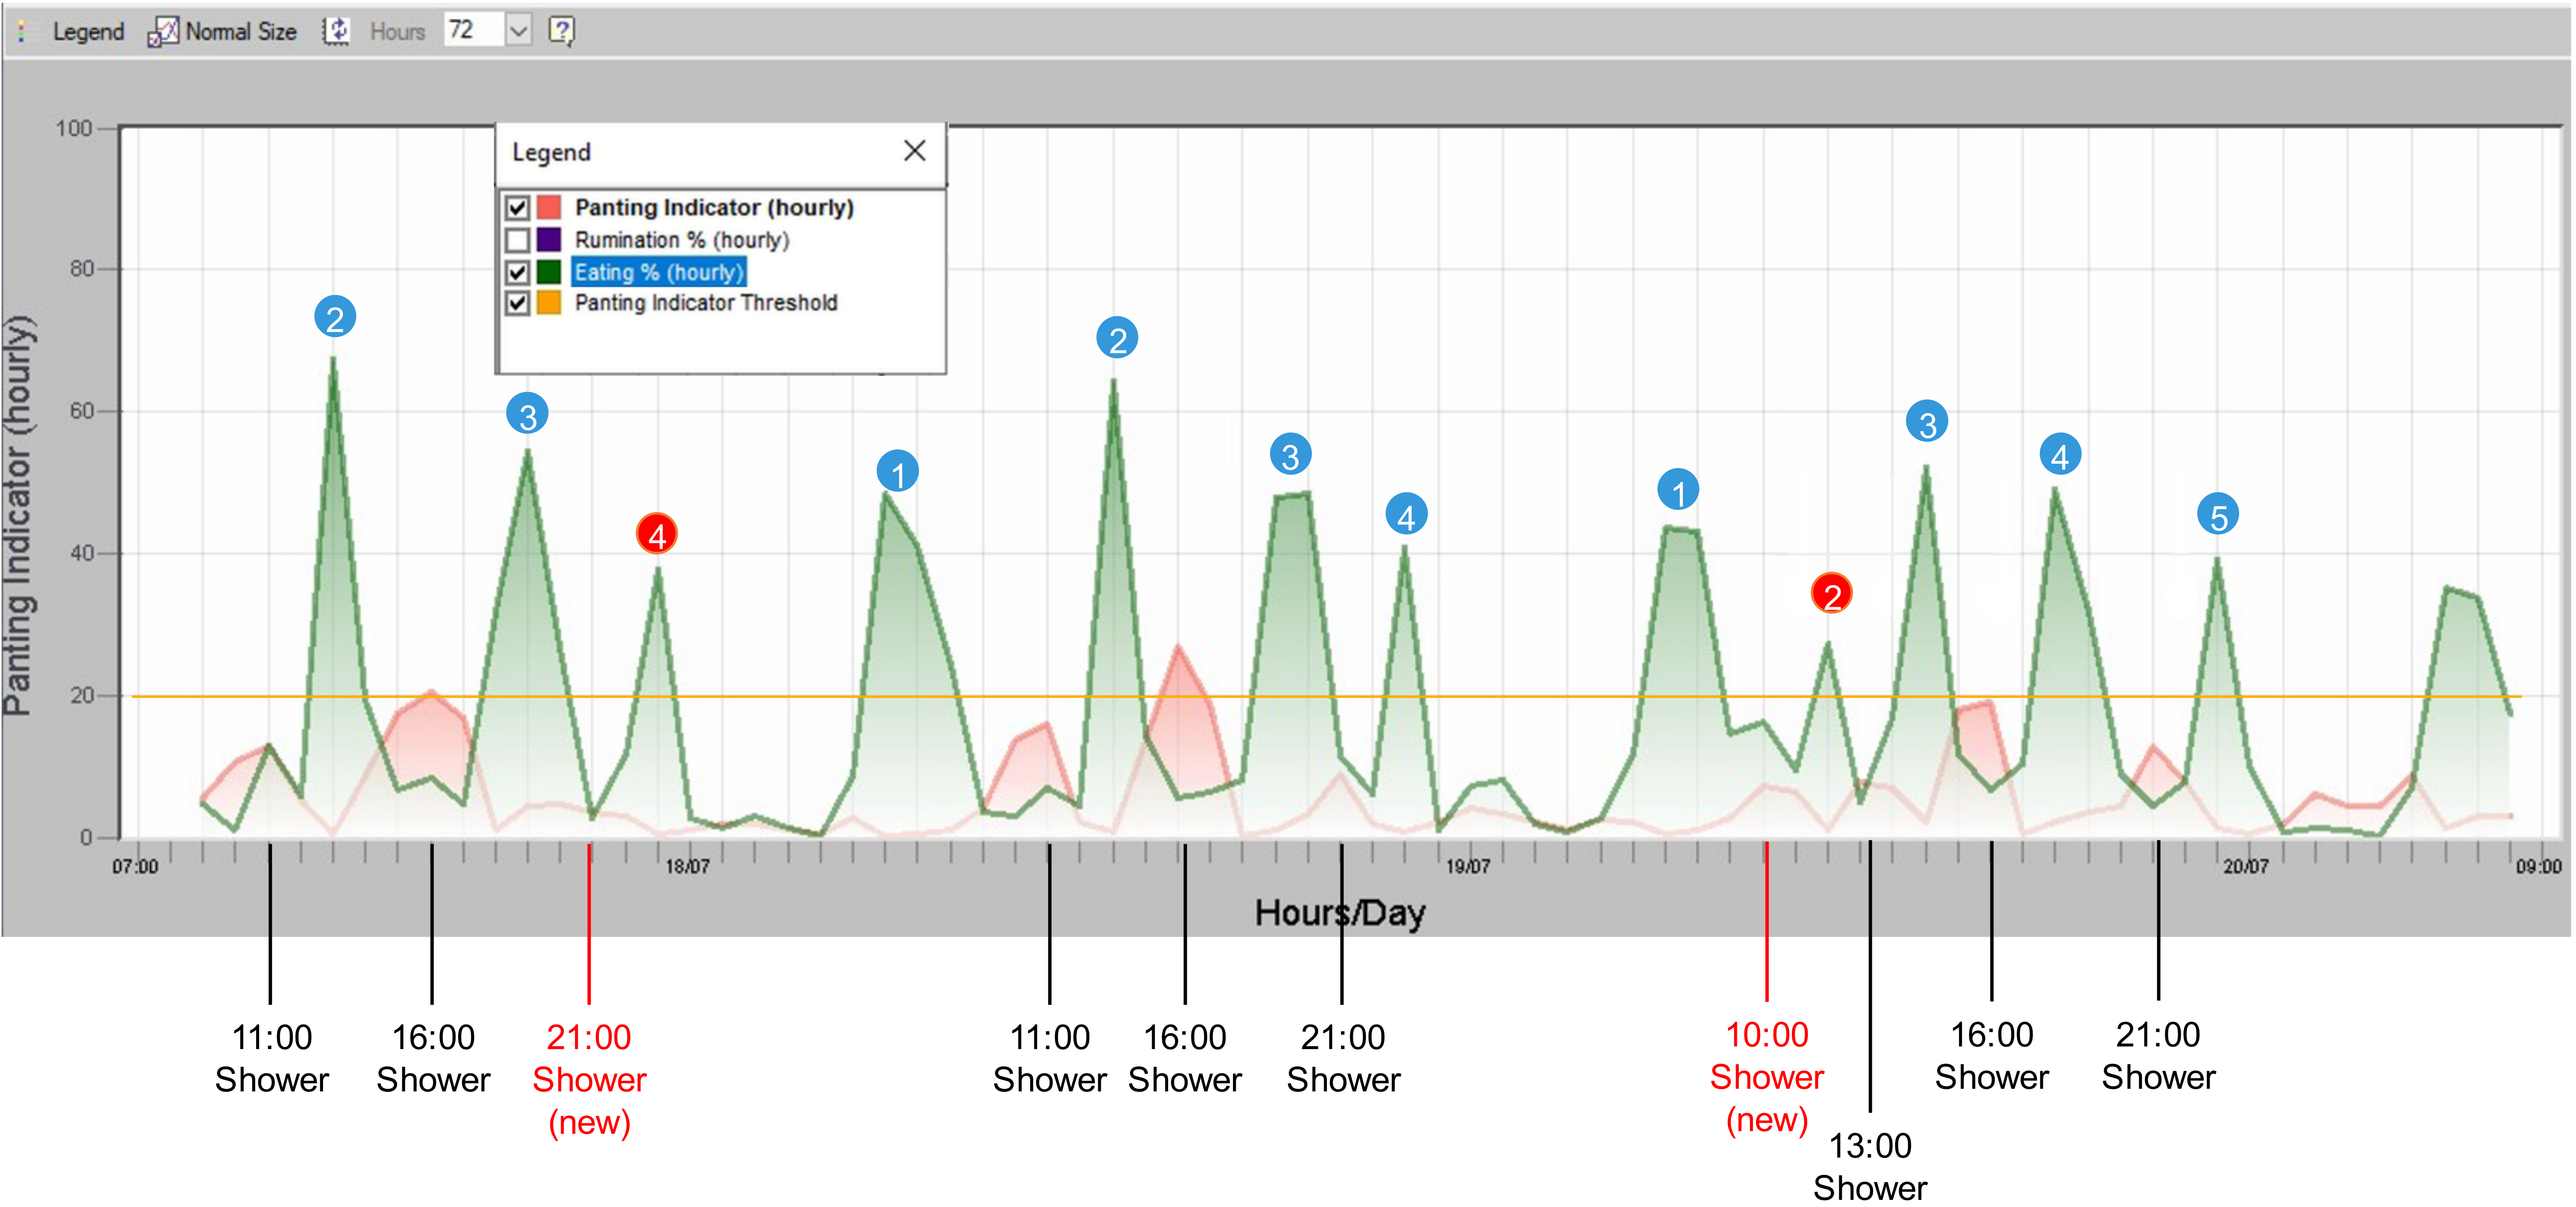2576x1207 pixels.
Task: Toggle Panting Indicator Threshold checkbox
Action: click(x=517, y=303)
